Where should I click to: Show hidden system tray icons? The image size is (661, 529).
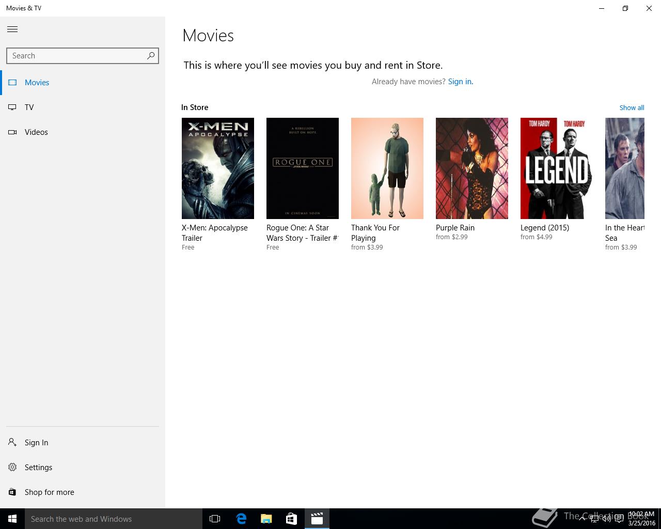pos(582,519)
